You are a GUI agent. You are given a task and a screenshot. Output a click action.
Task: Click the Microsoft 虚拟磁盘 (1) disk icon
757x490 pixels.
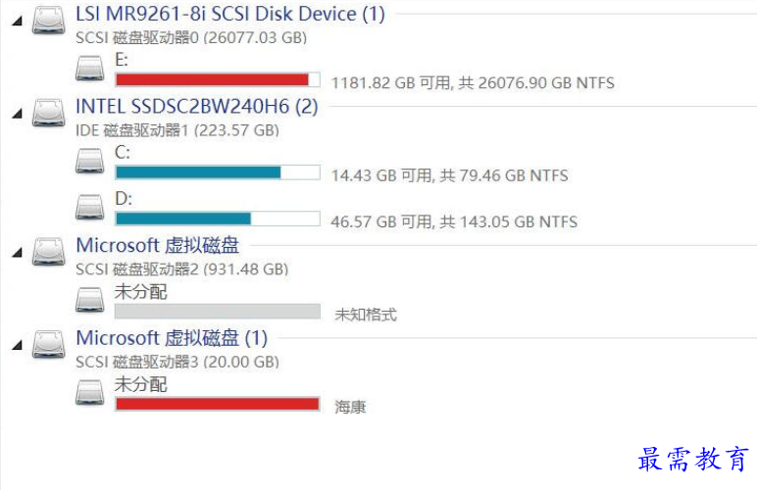click(x=48, y=344)
